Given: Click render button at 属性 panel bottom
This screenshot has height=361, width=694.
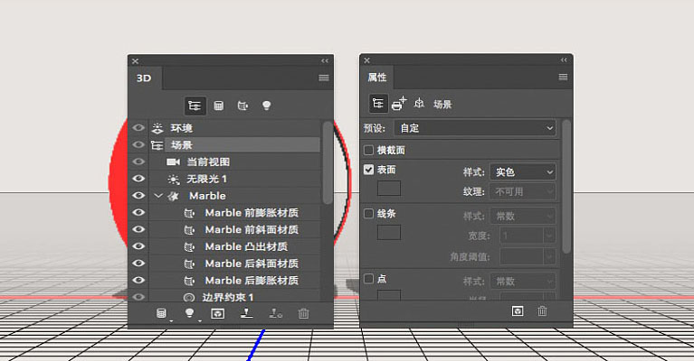Looking at the screenshot, I should pos(518,311).
